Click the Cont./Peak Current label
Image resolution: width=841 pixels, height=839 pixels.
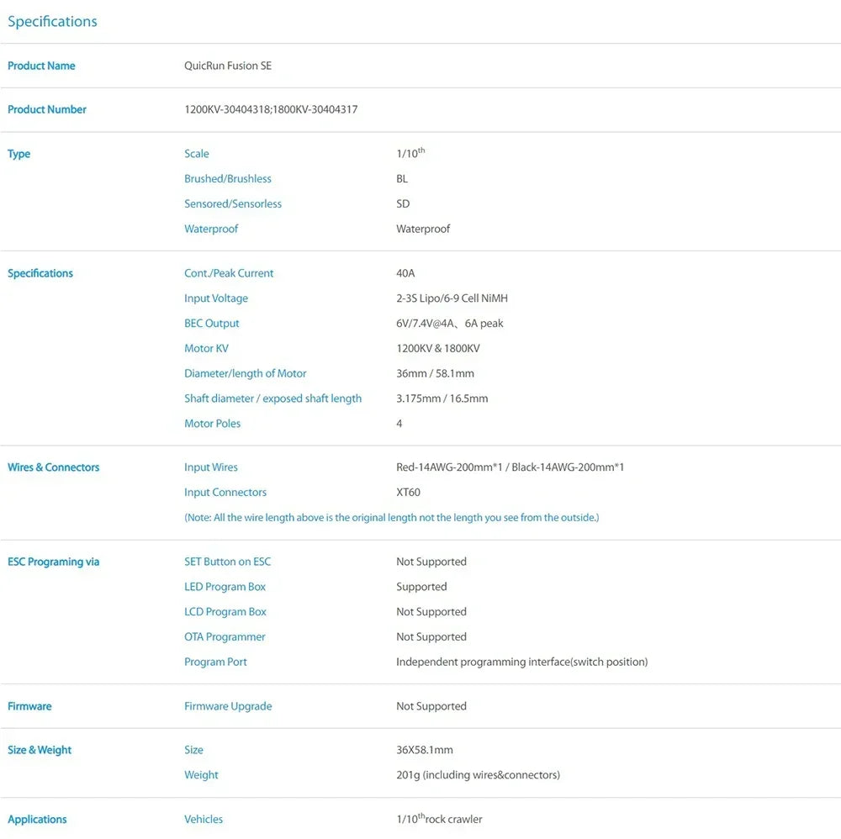229,273
